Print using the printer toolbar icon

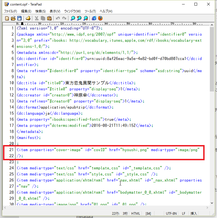(28, 18)
